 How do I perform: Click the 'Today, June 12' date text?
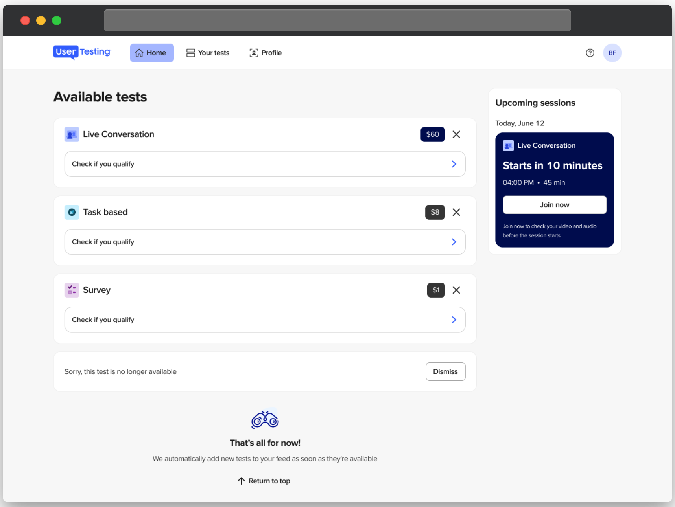[520, 123]
